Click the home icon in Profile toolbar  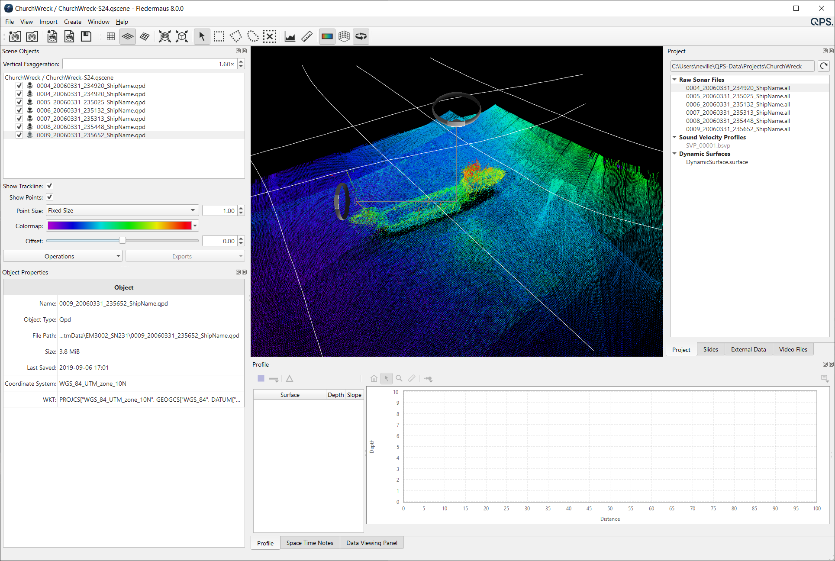tap(374, 379)
